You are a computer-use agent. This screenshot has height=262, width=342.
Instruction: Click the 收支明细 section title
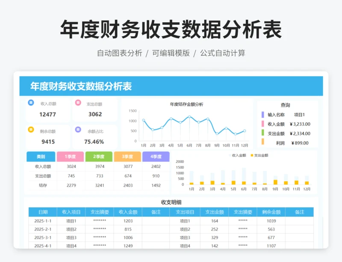(x=171, y=202)
